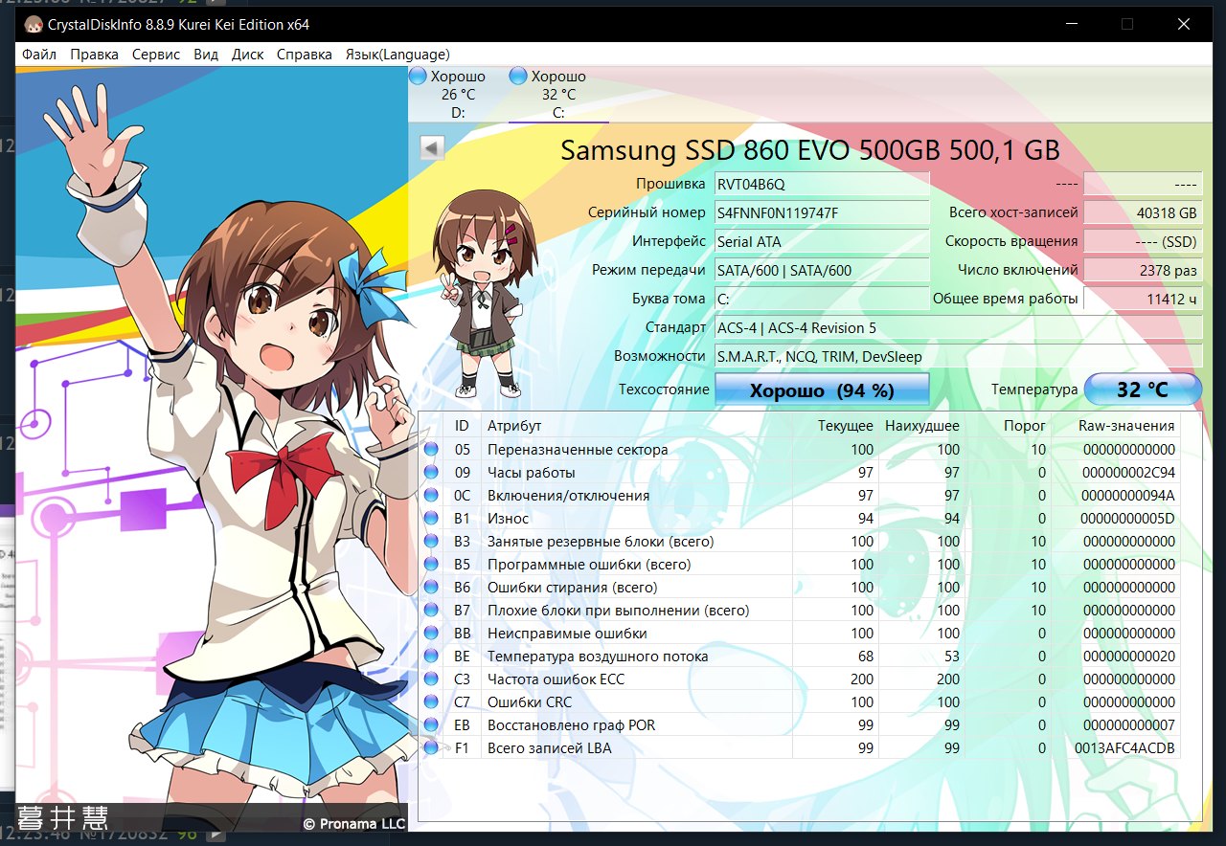Screen dimensions: 1226x846
Task: Open the Сервис menu
Action: click(156, 55)
